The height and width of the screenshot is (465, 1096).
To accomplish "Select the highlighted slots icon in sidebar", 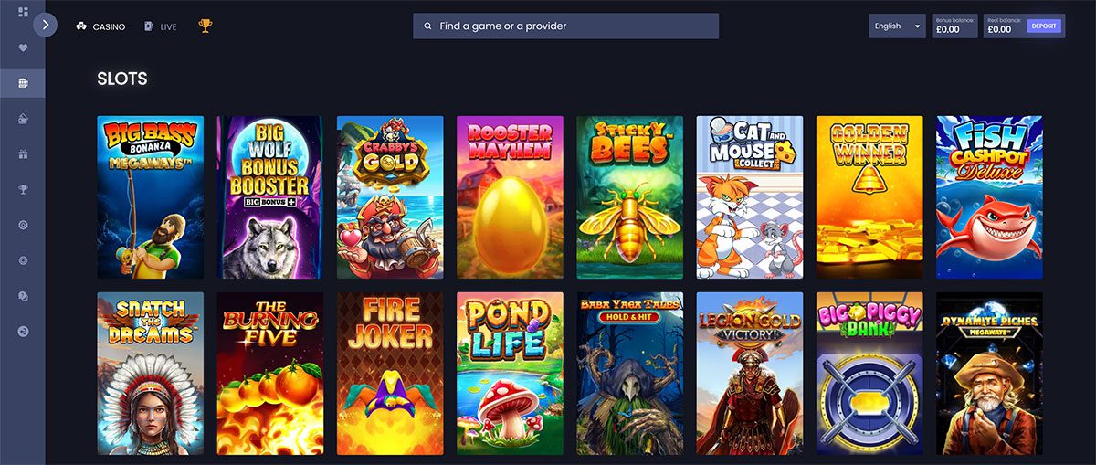I will pos(23,83).
